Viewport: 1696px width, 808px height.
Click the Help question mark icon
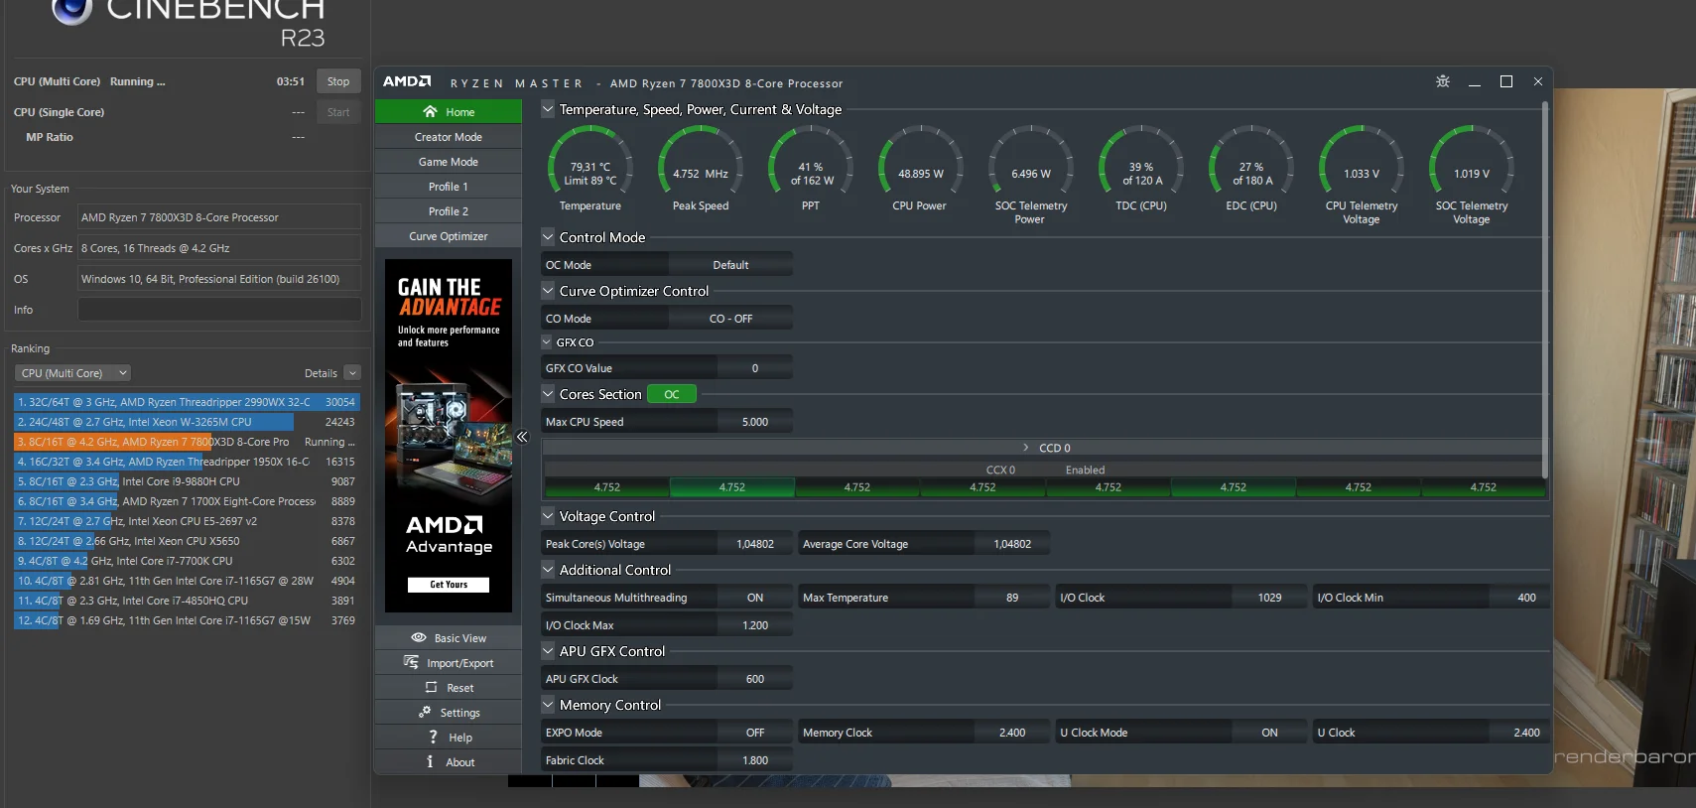[x=433, y=738]
